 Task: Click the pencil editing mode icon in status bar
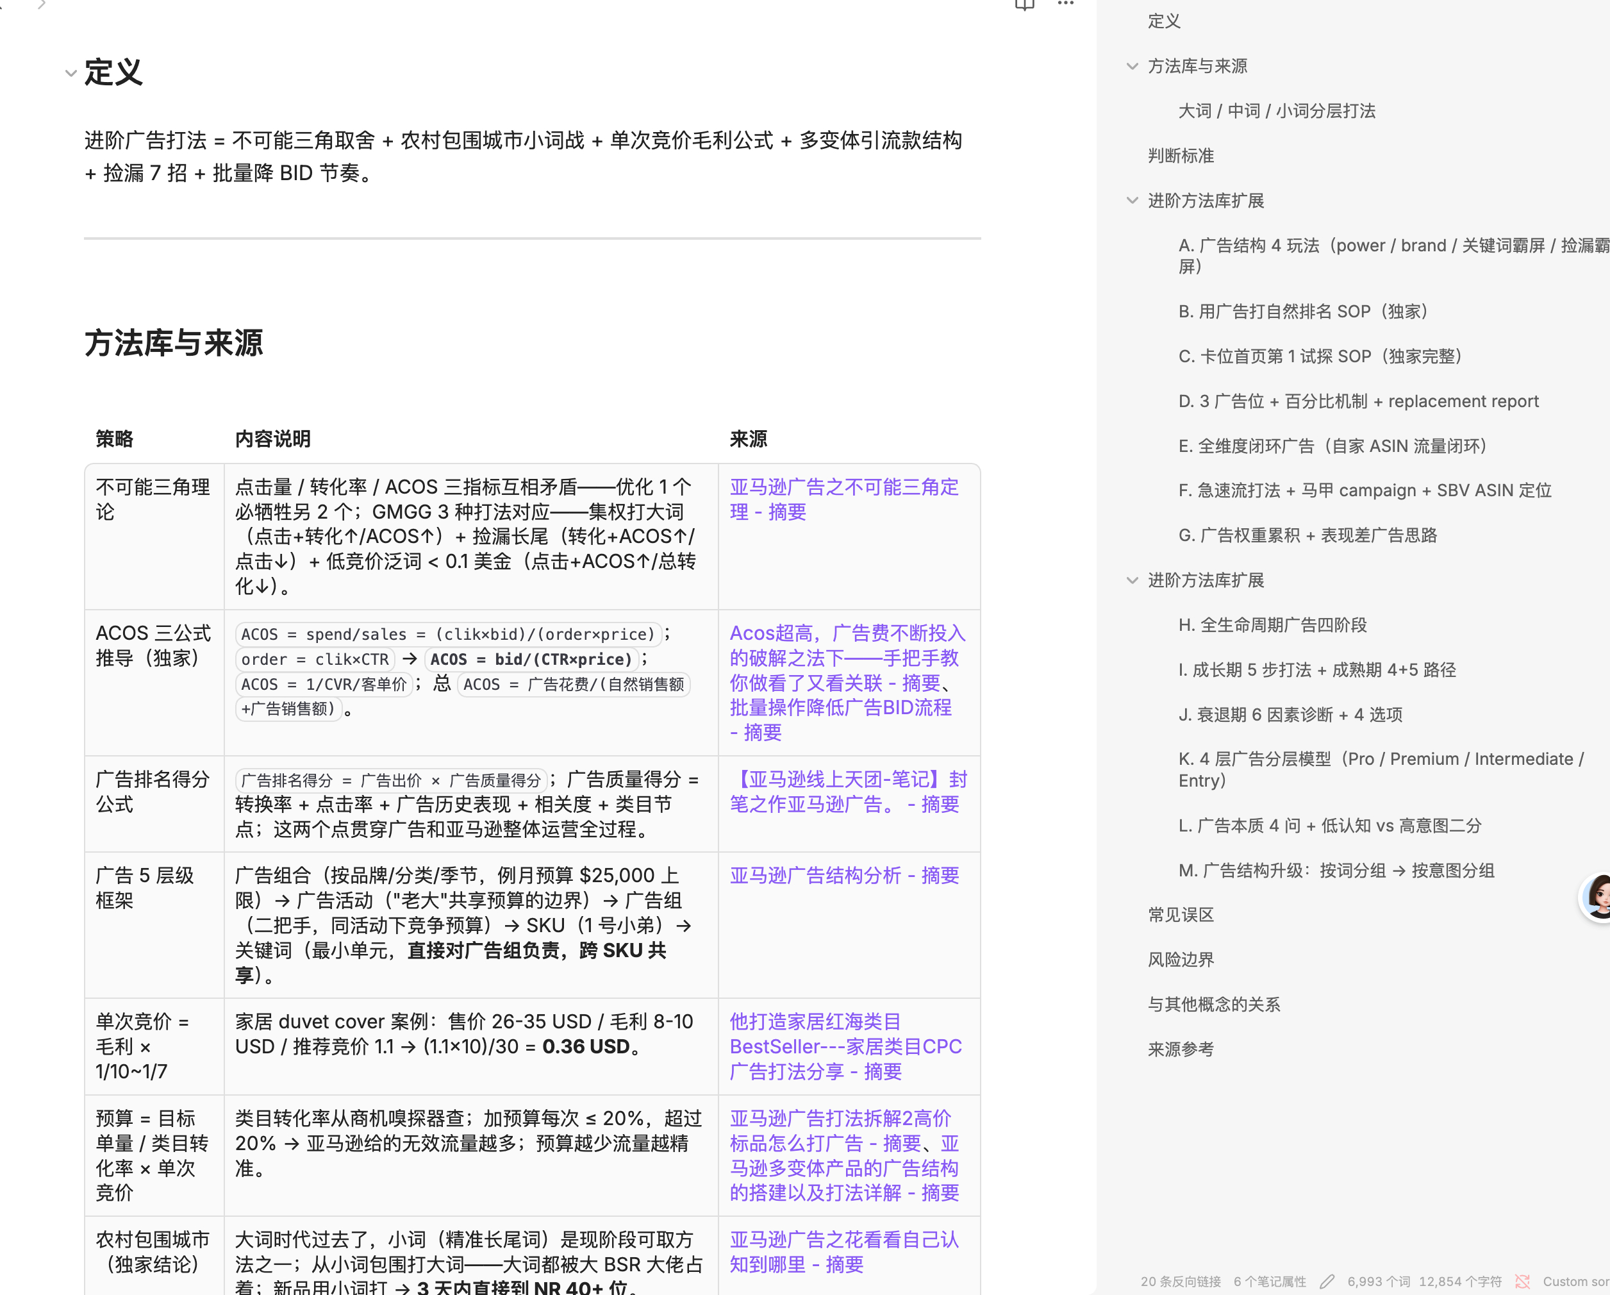coord(1327,1282)
